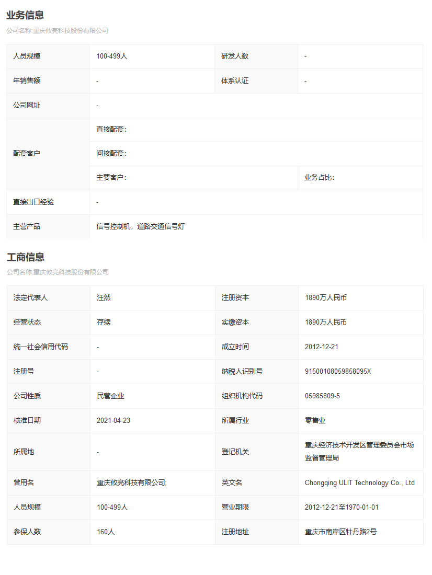The width and height of the screenshot is (432, 575).
Task: Click the 组织机构代码 label
Action: [x=242, y=396]
